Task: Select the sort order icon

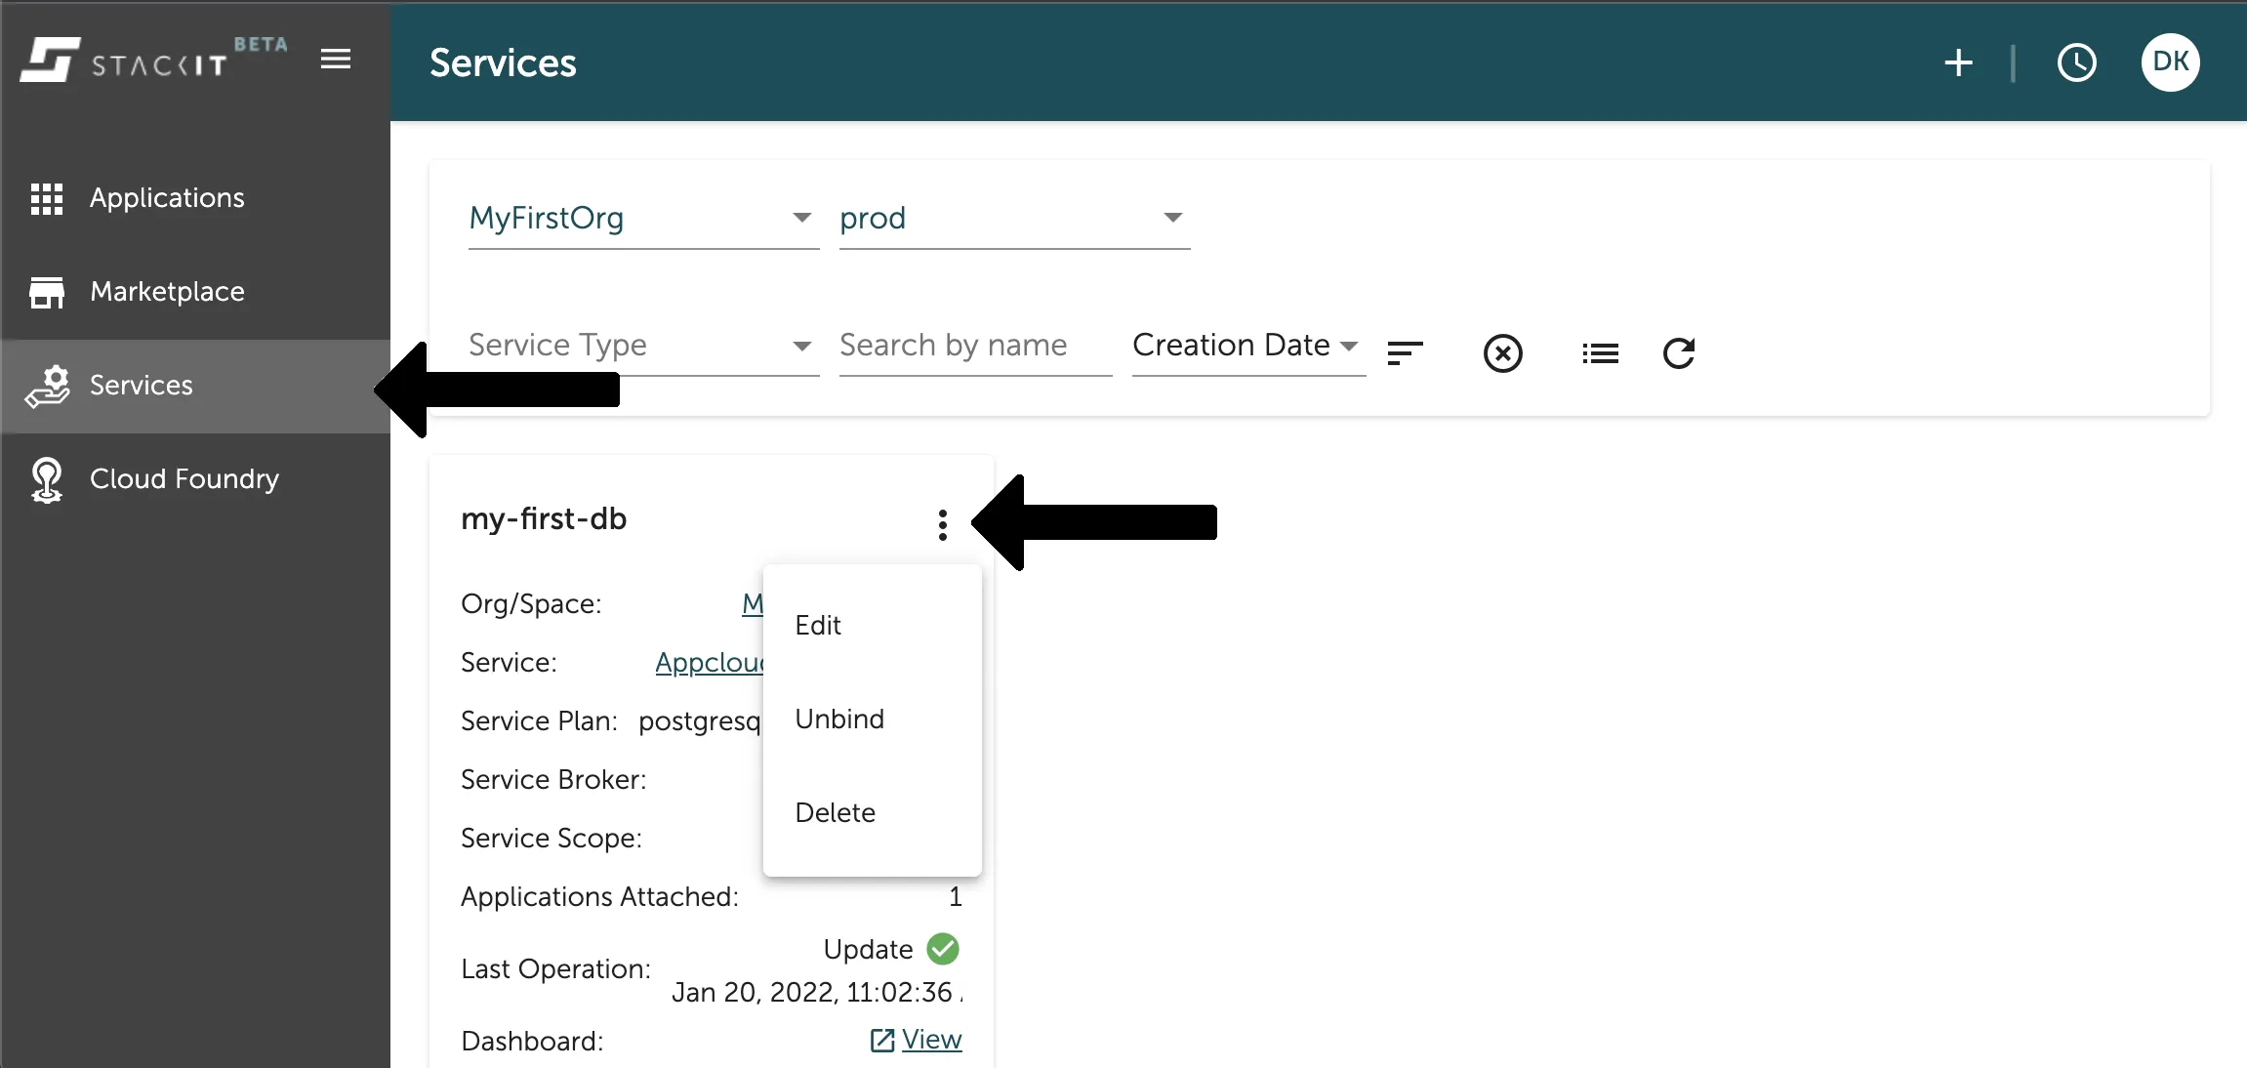Action: 1405,352
